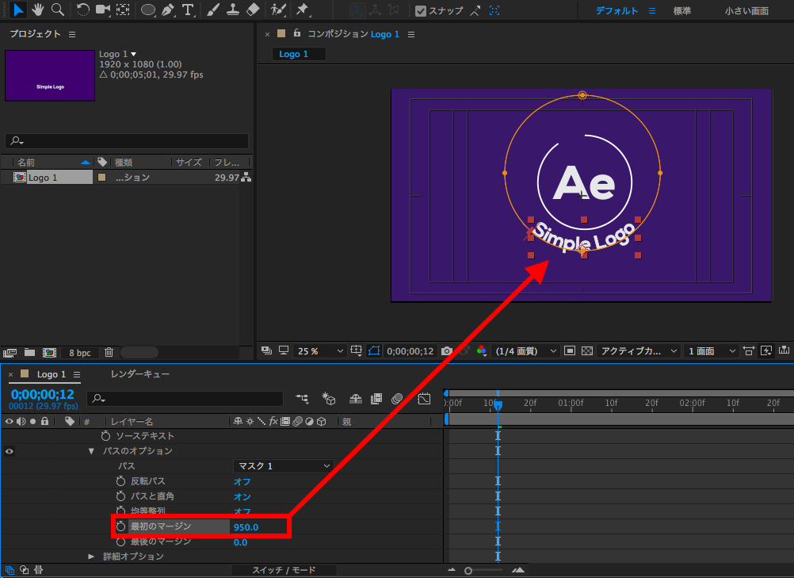Select the Puppet Pin tool
Screen dimensions: 794x578
point(302,10)
